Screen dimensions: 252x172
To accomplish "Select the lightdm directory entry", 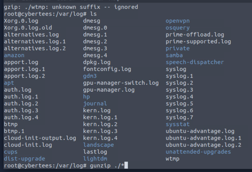I will pos(95,159).
